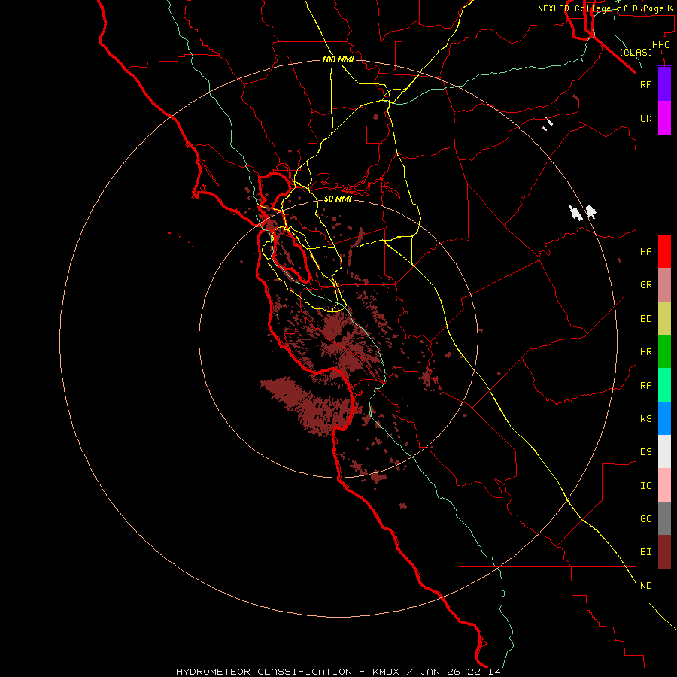Click the white echo pair near right edge
Screen dimensions: 677x677
tap(582, 212)
